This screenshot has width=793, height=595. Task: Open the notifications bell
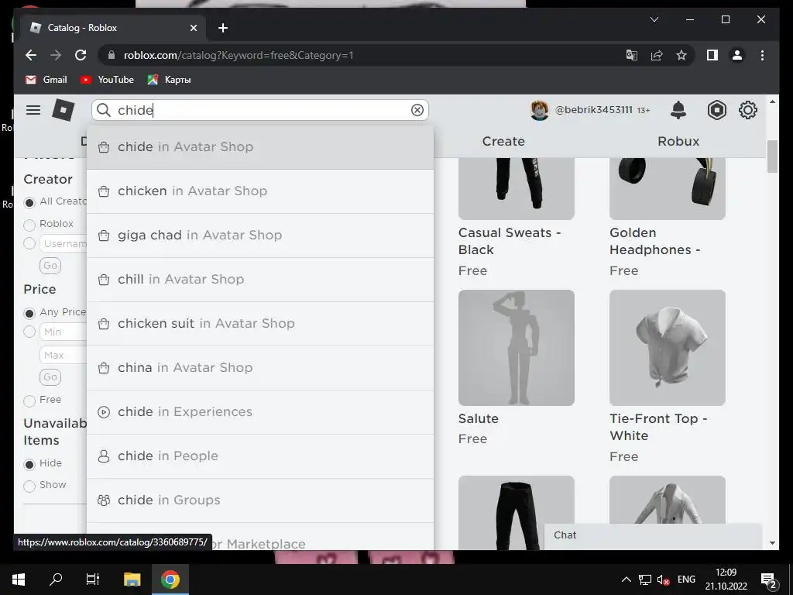coord(678,110)
